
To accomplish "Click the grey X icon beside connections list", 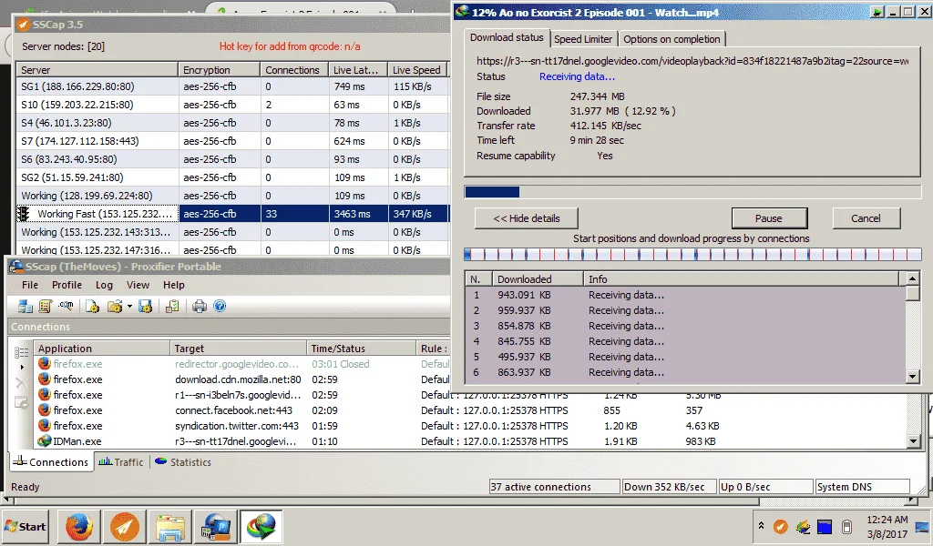I will (22, 383).
